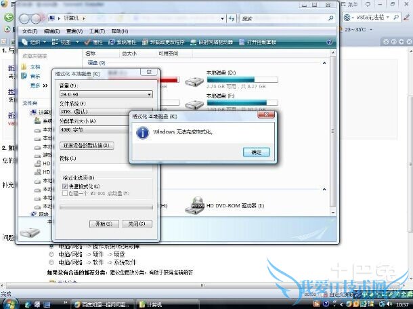This screenshot has width=413, height=309.
Task: Click the Sogou S tray icon
Action: tap(316, 304)
